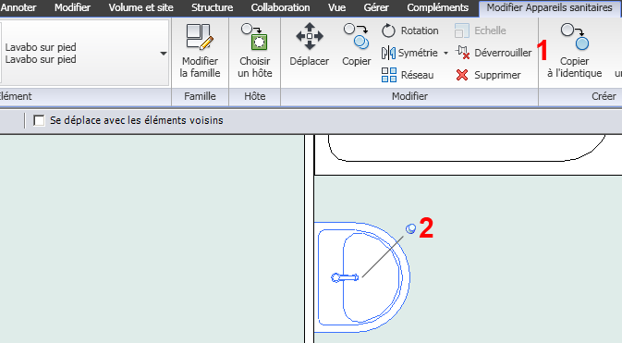
Task: Select the bathtub outline in the drawing
Action: point(467,148)
